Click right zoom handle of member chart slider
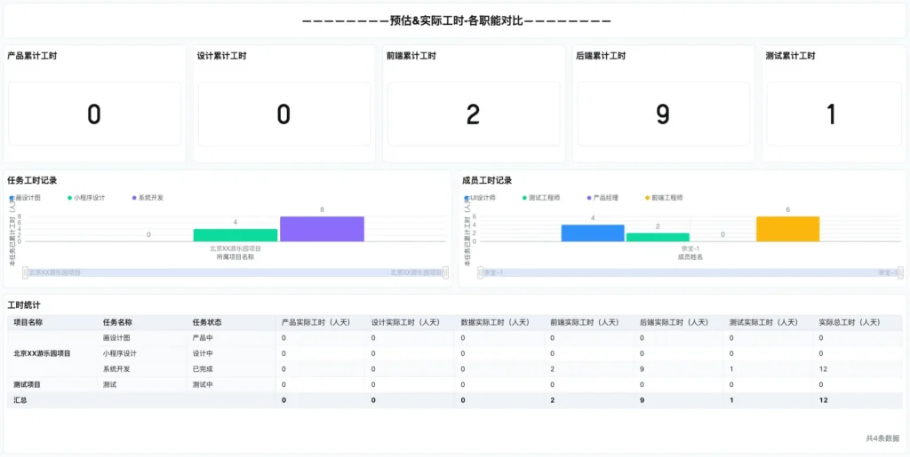 [x=900, y=272]
